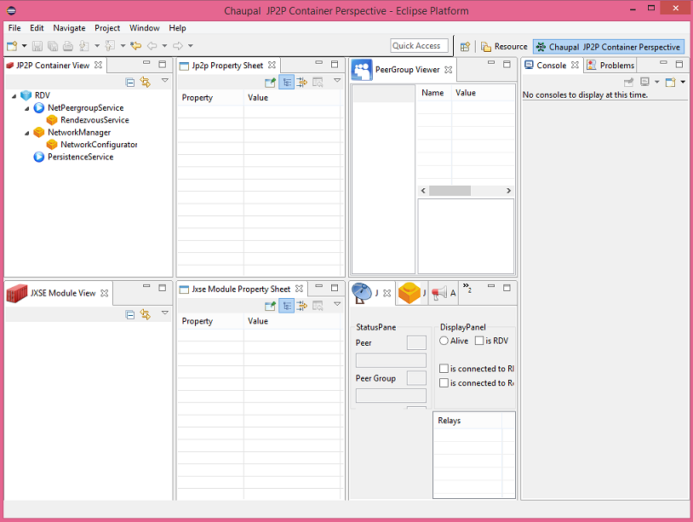Minimize the JXSE Module View panel
This screenshot has height=522, width=693.
tap(146, 287)
